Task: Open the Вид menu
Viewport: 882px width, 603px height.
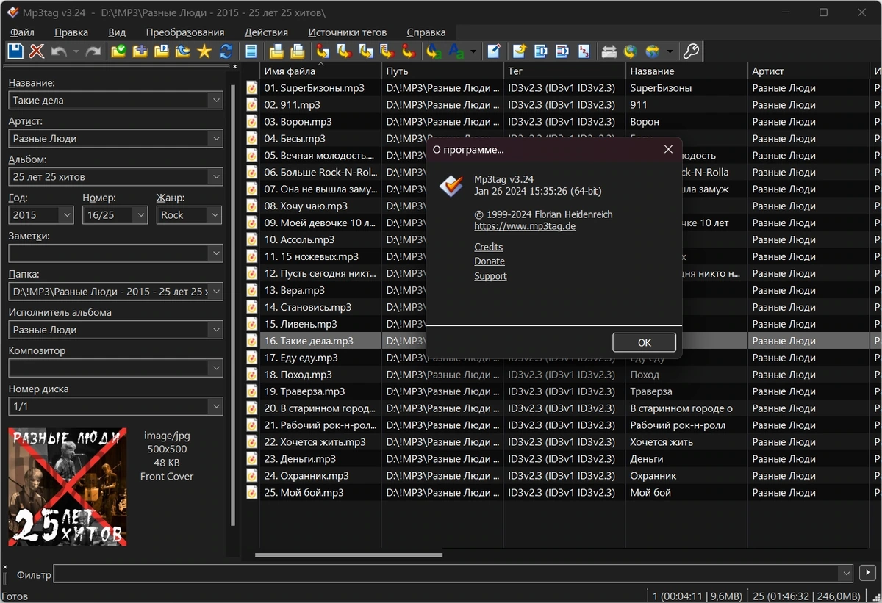Action: click(x=117, y=32)
